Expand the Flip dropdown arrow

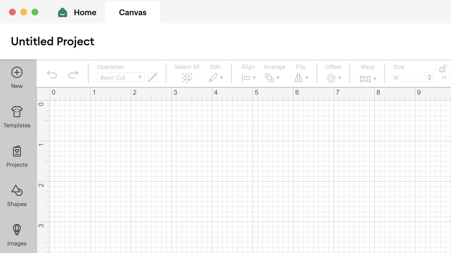tap(307, 78)
